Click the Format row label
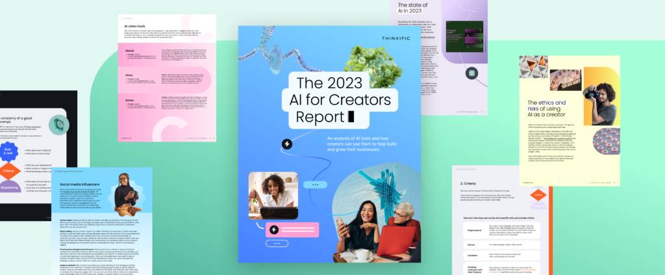Viewport: 665px width, 275px height. tap(470, 245)
